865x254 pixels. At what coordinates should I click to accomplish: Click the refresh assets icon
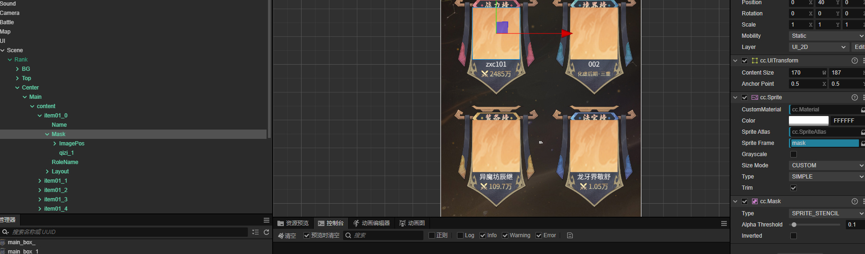point(267,232)
